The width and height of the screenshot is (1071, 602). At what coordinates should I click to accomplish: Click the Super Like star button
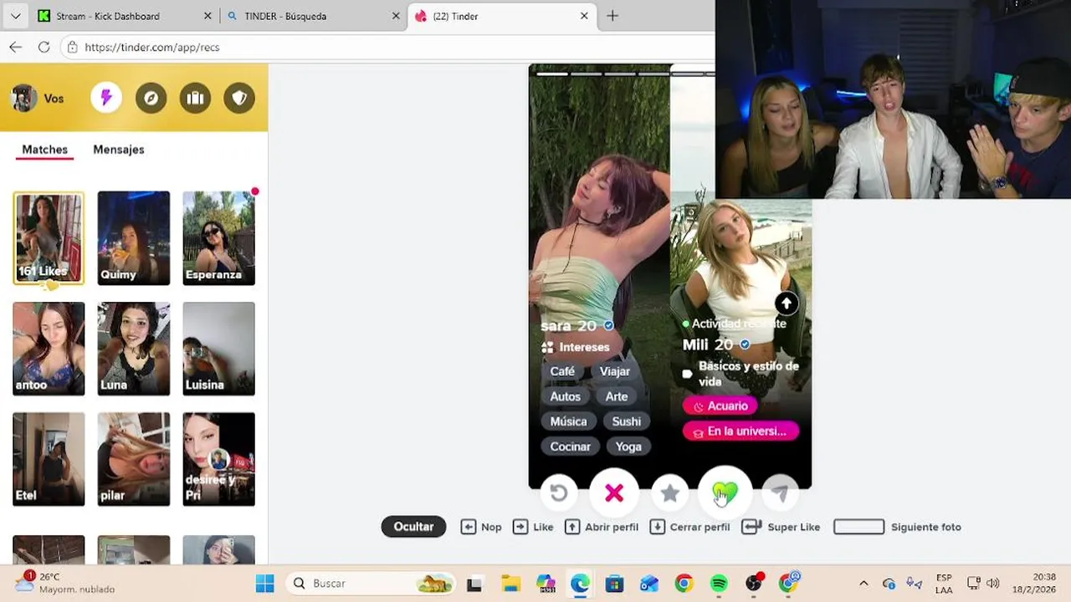coord(669,493)
